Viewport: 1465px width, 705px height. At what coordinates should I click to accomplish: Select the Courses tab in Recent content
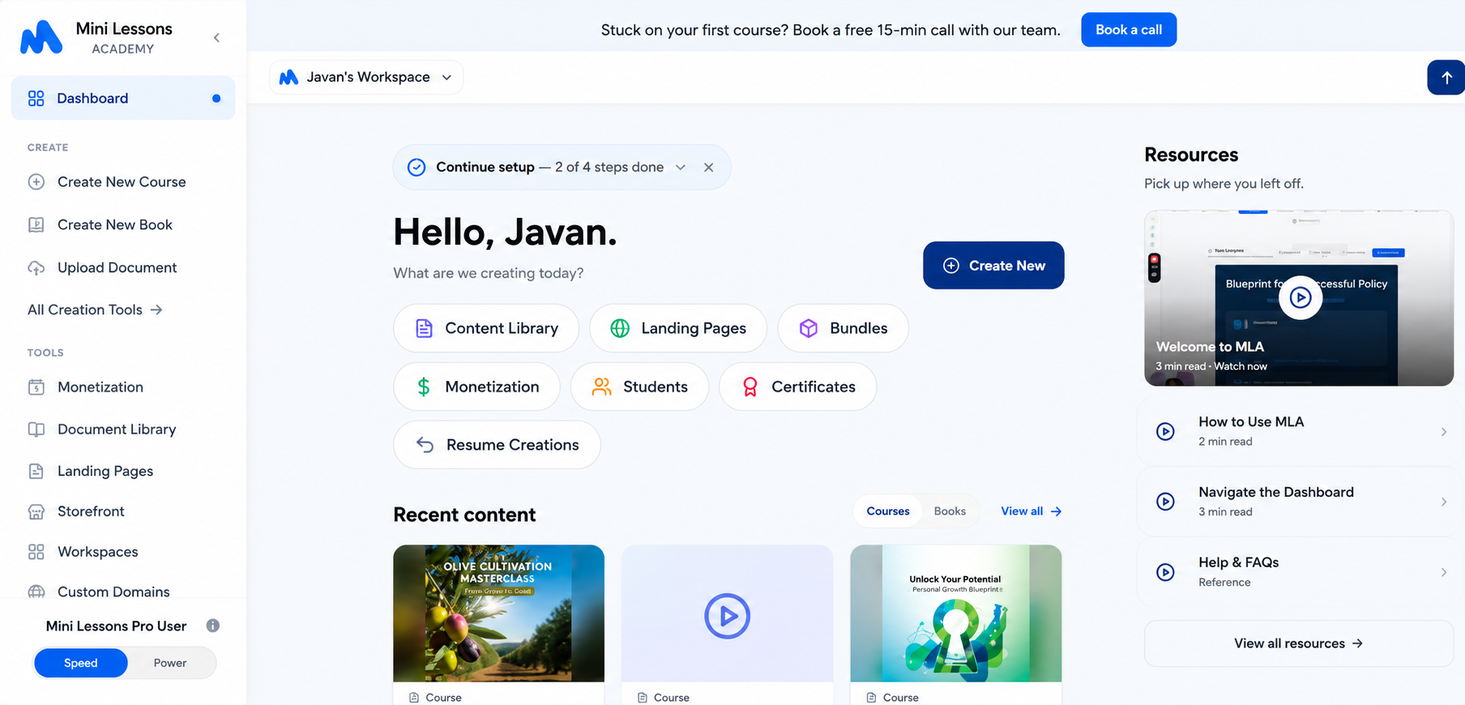888,511
